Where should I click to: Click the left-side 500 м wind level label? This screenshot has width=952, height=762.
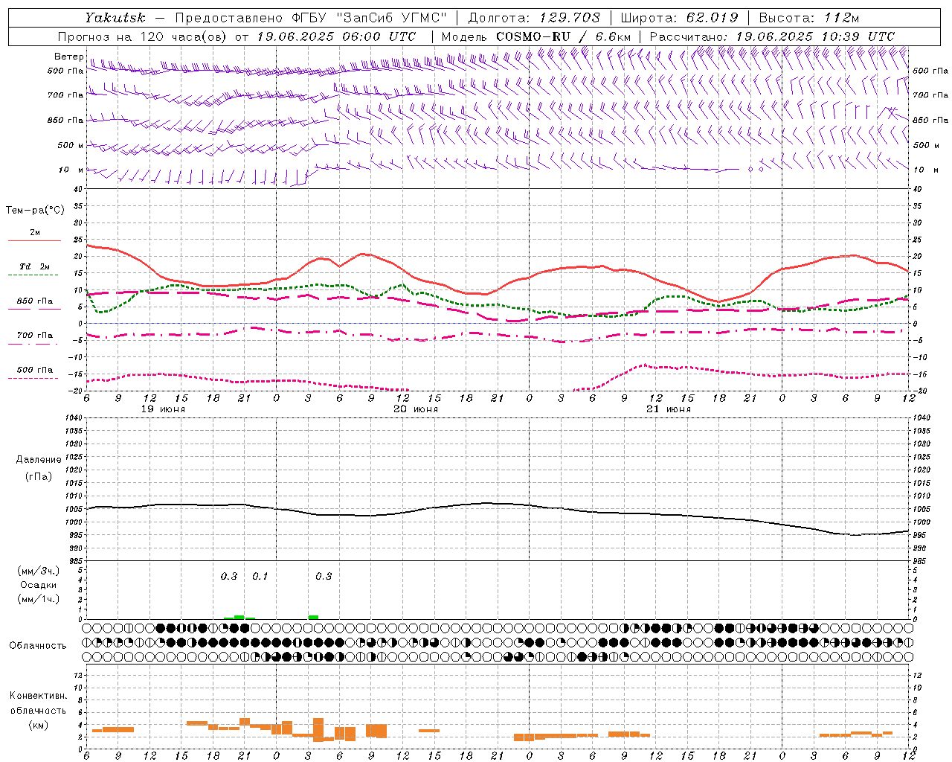point(71,145)
